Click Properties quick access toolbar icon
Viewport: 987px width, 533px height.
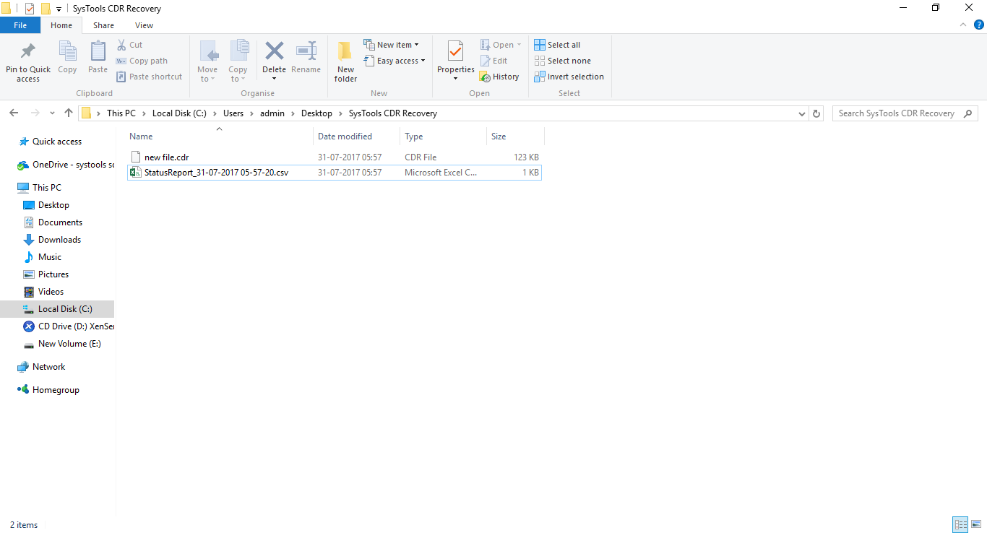[x=30, y=9]
